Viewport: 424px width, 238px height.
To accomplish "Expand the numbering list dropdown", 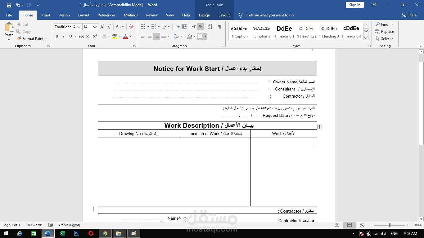I will click(x=158, y=27).
